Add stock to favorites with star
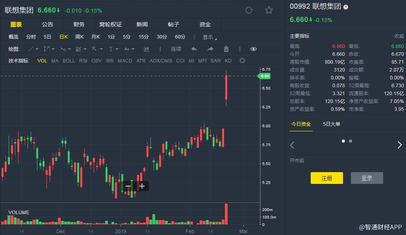Image resolution: width=406 pixels, height=235 pixels. (x=269, y=10)
